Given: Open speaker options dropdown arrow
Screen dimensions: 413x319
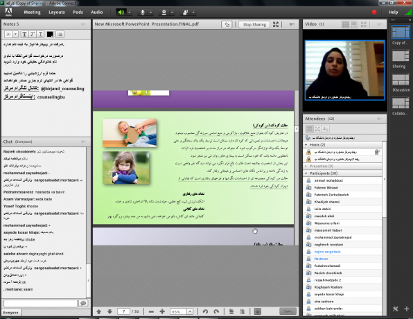Looking at the screenshot, I should 130,12.
